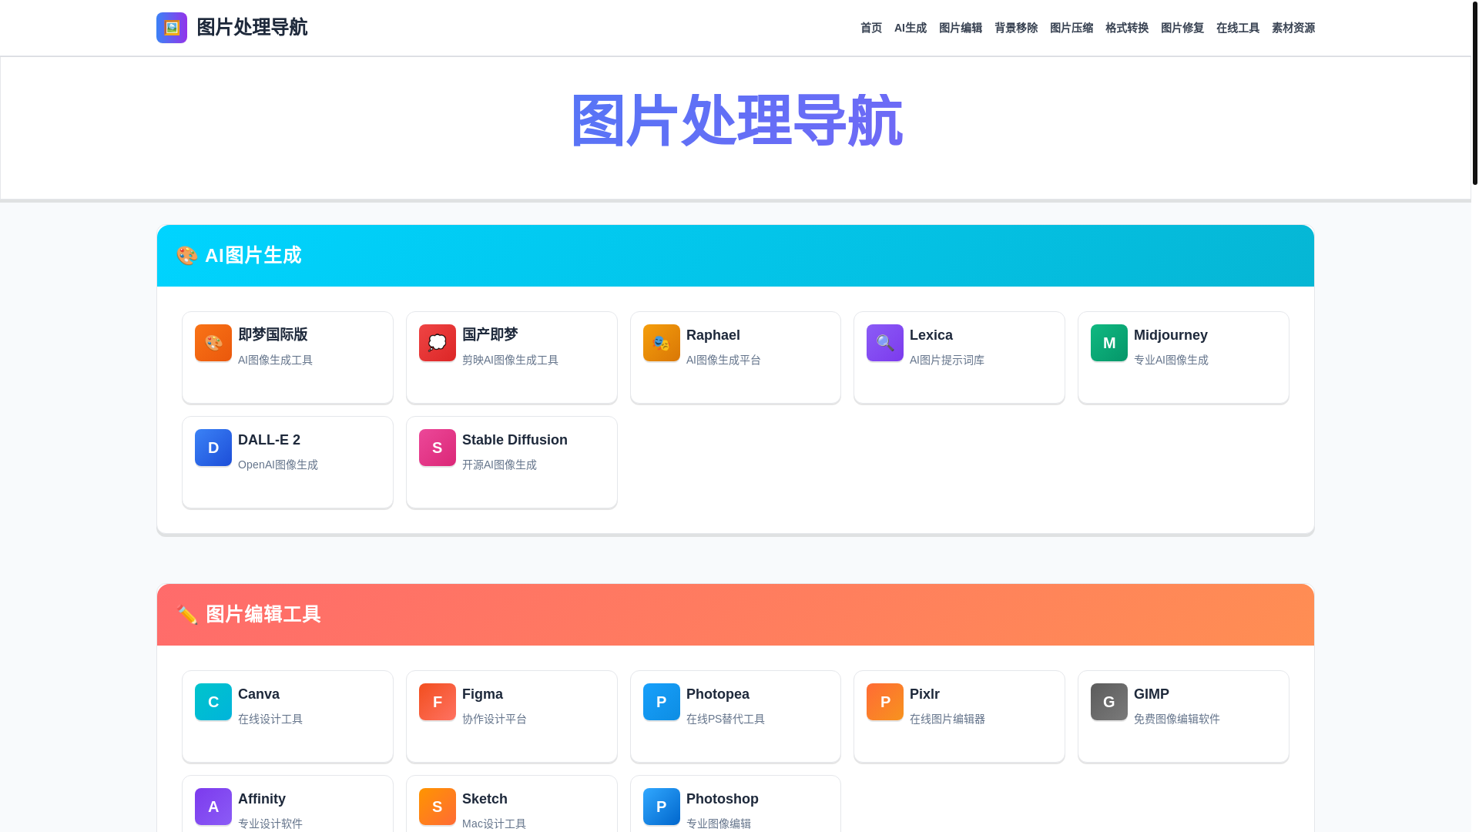Click the Raphael masks icon

click(x=662, y=343)
